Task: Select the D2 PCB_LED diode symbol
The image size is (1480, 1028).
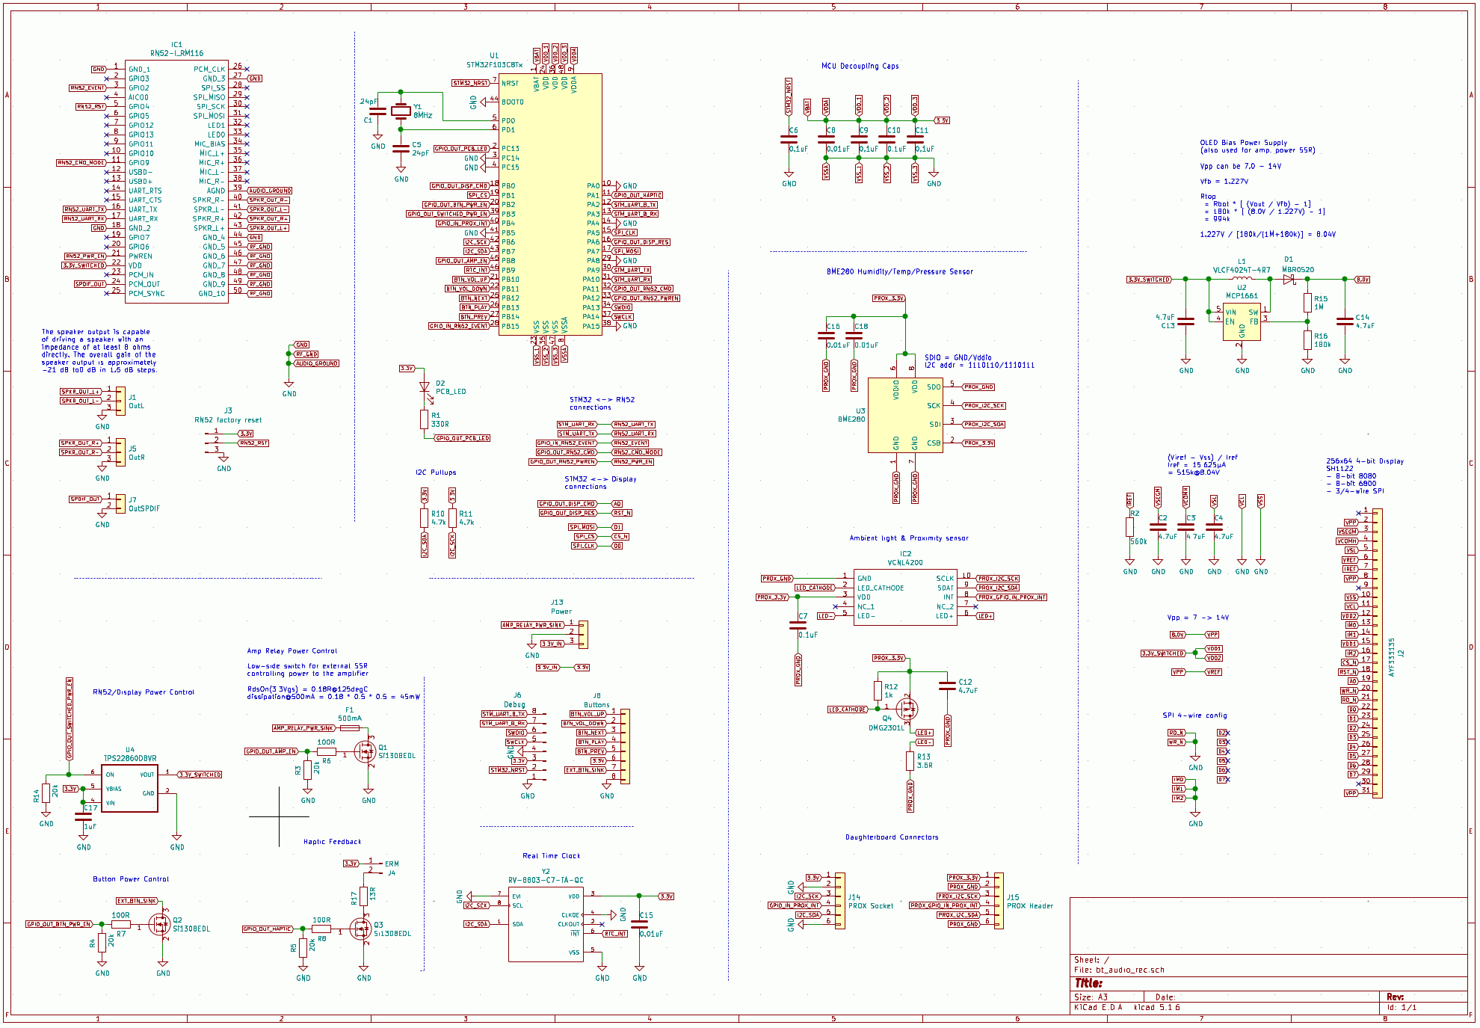Action: 424,387
